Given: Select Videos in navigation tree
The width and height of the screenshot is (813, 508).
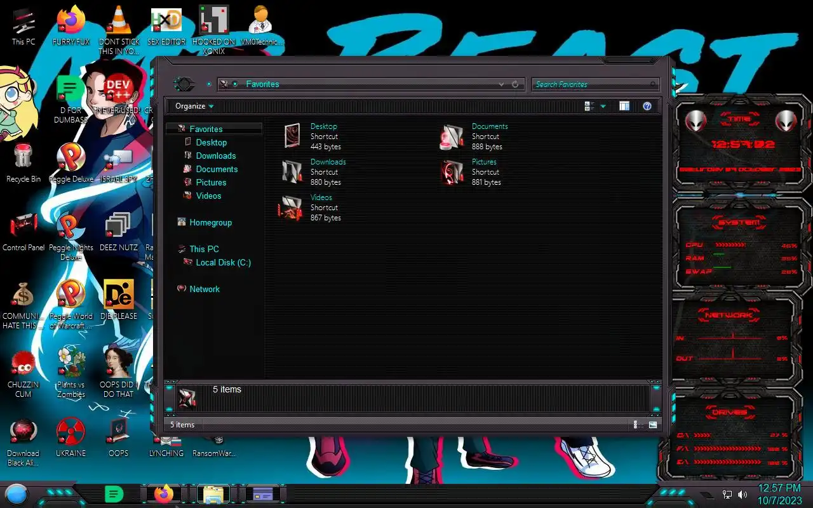Looking at the screenshot, I should point(208,196).
